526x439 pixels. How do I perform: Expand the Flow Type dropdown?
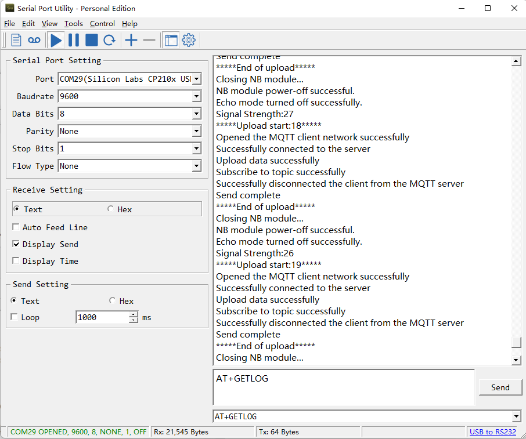tap(197, 166)
